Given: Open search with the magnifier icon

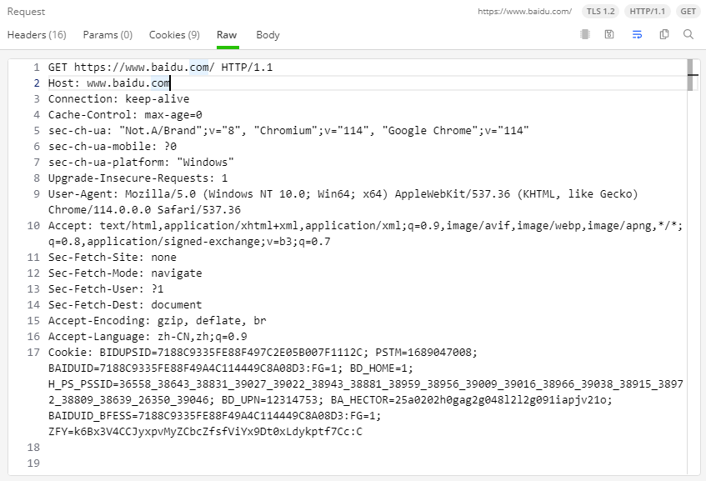Looking at the screenshot, I should [688, 35].
